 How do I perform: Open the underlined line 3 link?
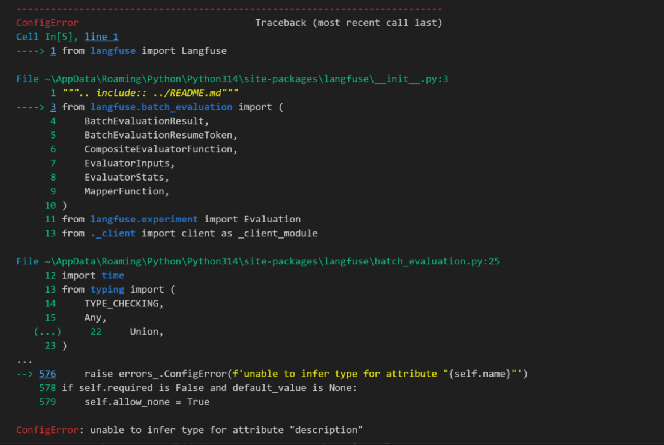coord(53,107)
